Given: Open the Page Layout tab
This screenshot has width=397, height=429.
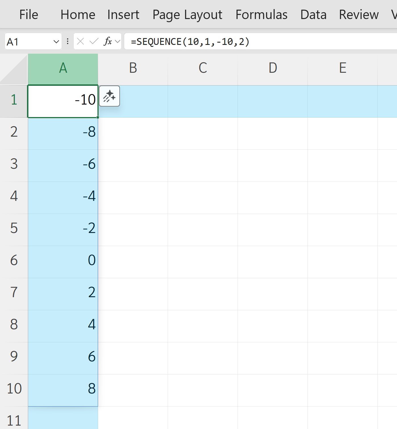Looking at the screenshot, I should tap(187, 14).
